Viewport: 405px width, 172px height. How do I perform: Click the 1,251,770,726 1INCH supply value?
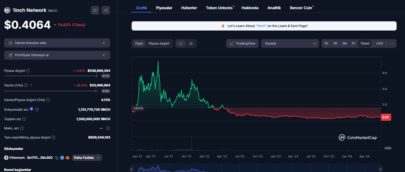tap(94, 110)
